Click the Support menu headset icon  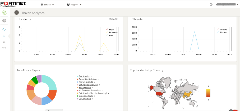[68, 4]
